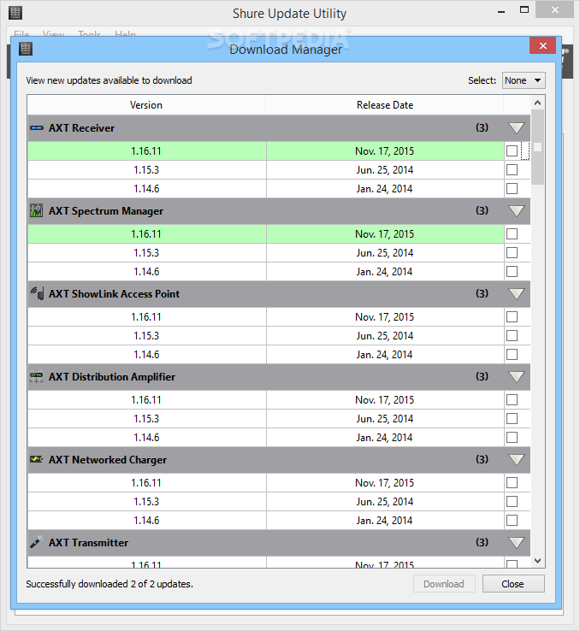
Task: Check AXT Distribution Amplifier 1.15.3 box
Action: [x=512, y=418]
